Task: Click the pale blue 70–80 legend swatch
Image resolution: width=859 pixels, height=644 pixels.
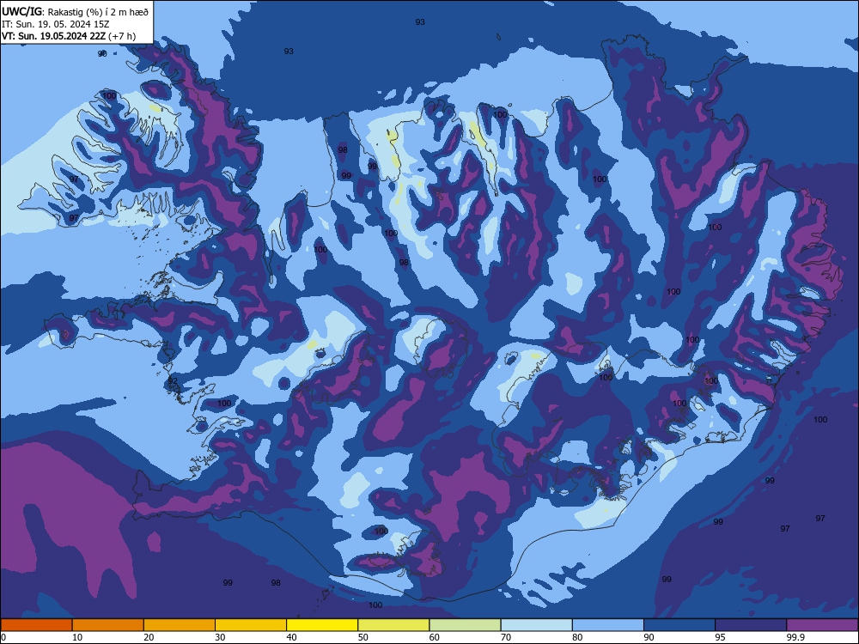Action: pos(536,625)
